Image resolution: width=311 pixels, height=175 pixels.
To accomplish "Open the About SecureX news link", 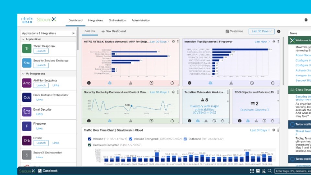I will tap(303, 55).
